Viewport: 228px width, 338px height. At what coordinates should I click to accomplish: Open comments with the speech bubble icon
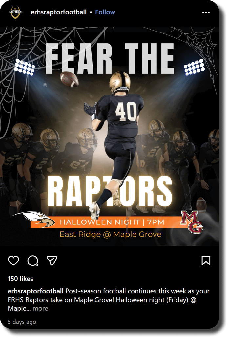tap(33, 261)
